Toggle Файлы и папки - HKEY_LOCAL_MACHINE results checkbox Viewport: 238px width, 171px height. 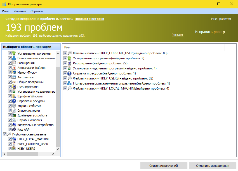tap(65, 88)
